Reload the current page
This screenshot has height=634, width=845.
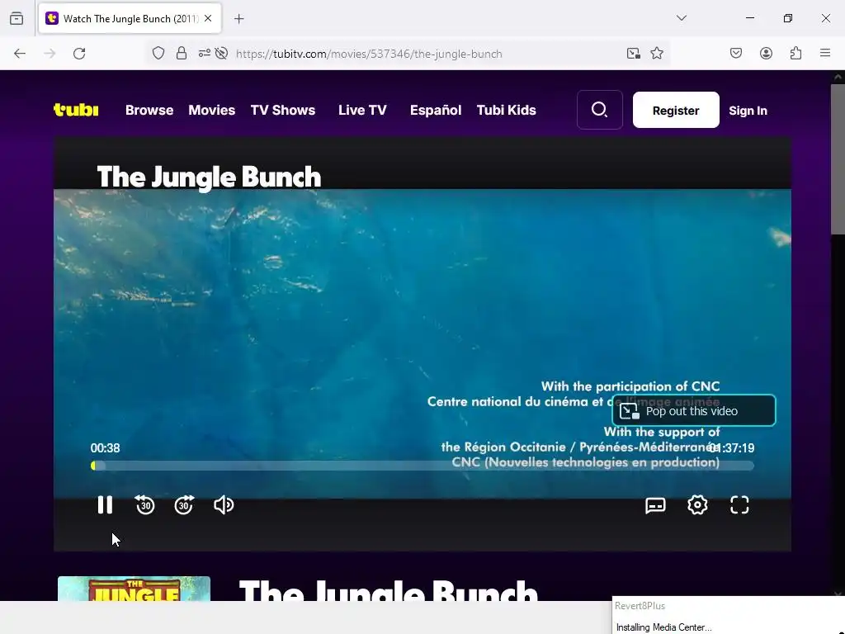79,54
